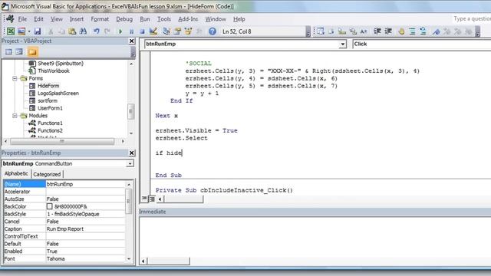This screenshot has height=276, width=491.
Task: Open the Properties Window toolbar icon
Action: click(x=177, y=31)
